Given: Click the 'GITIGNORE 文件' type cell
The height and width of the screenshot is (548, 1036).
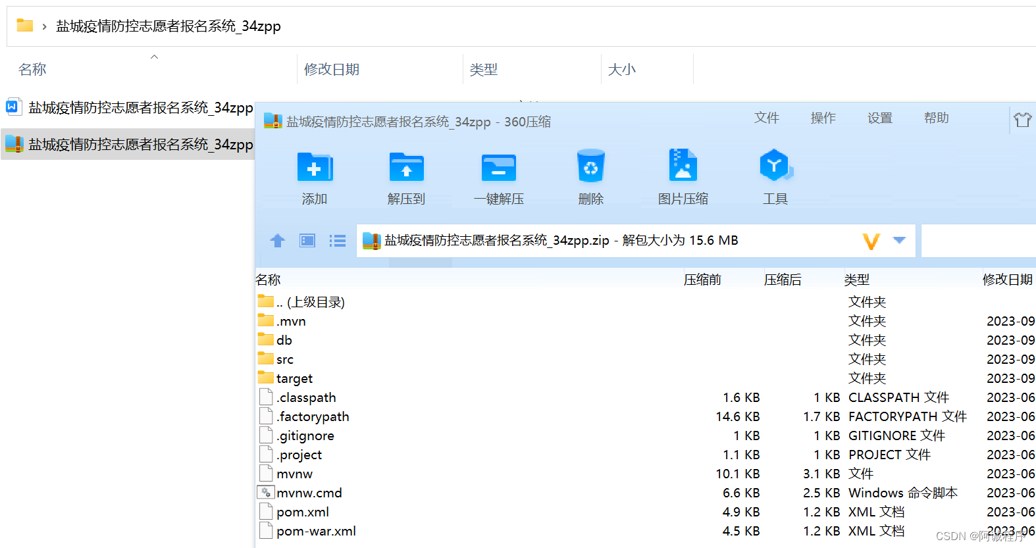Looking at the screenshot, I should [x=896, y=436].
